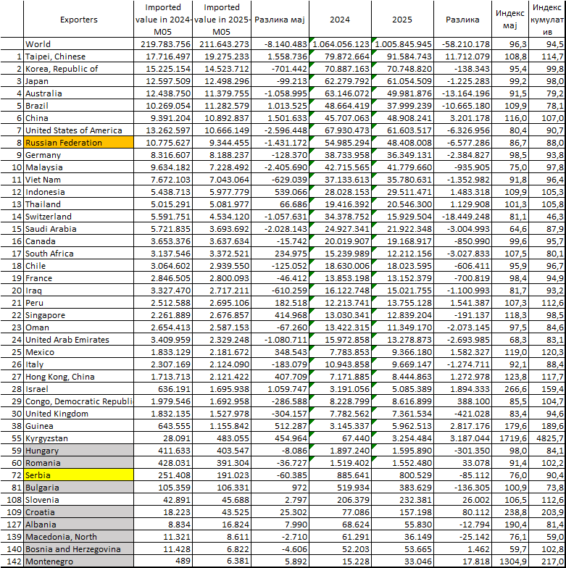Select Thailand's 101,3 index cell
566x568 pixels.
pos(510,204)
